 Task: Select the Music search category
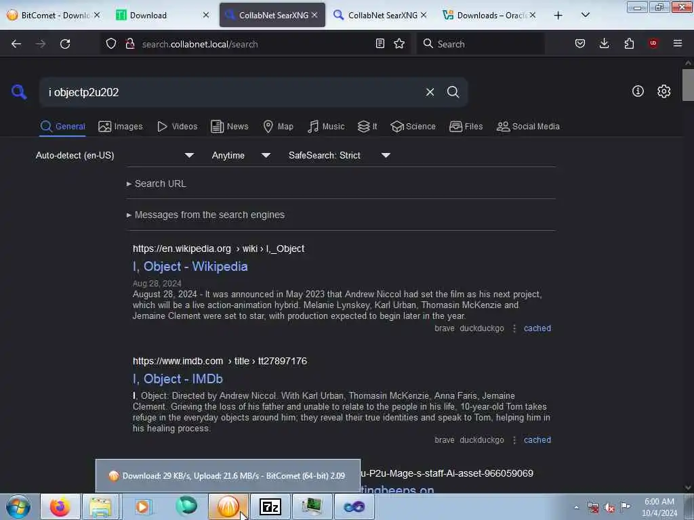326,127
